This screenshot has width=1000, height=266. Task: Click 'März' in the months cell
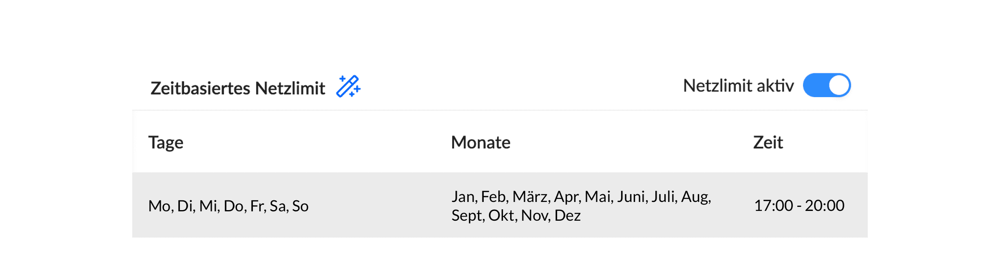(x=531, y=197)
